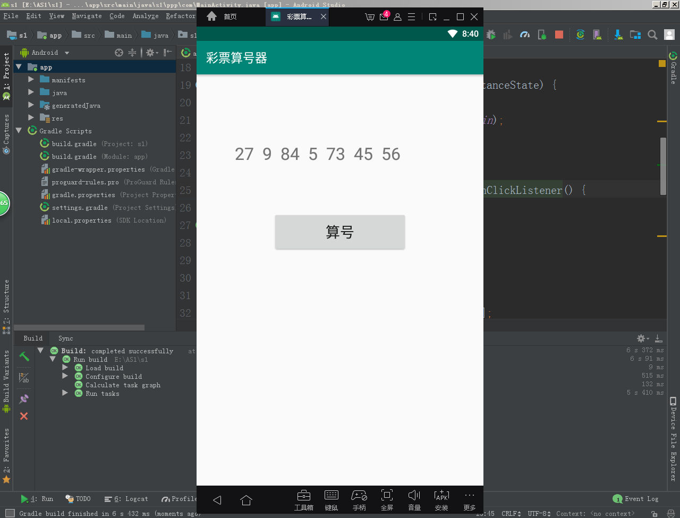Toggle emulator fullscreen with 全屏
The image size is (680, 518).
pyautogui.click(x=387, y=500)
